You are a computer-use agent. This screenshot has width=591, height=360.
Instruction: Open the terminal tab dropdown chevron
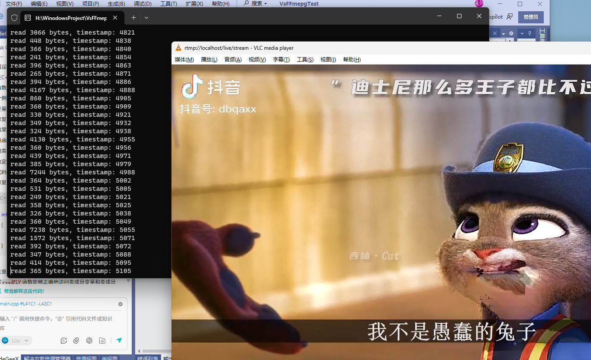[147, 18]
